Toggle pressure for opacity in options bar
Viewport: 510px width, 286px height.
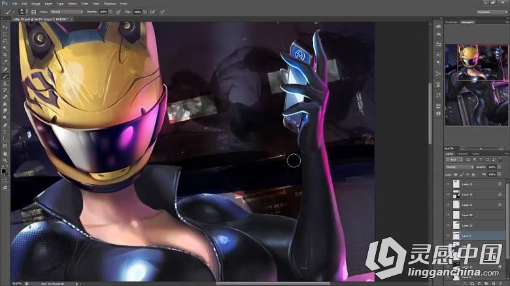[118, 12]
